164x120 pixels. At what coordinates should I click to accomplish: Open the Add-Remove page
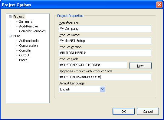coord(28,26)
